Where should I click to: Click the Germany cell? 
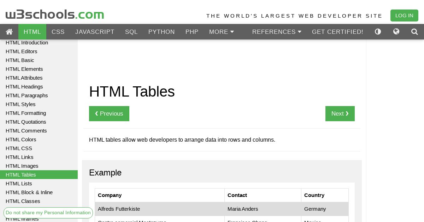pyautogui.click(x=325, y=209)
